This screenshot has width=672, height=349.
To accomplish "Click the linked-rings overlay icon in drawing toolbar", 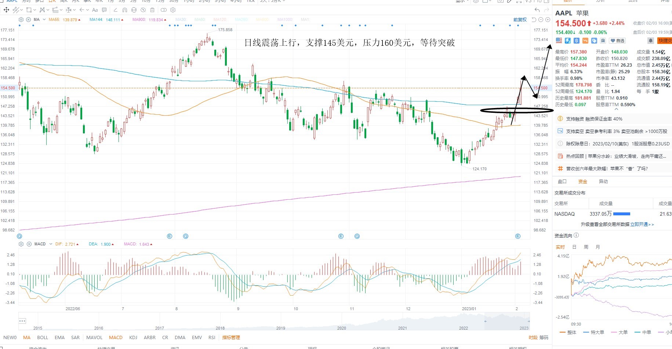I will pyautogui.click(x=164, y=10).
